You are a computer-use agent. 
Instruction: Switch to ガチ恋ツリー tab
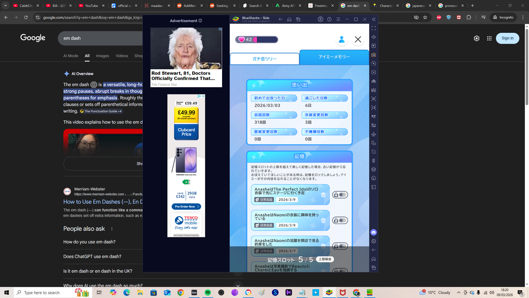(264, 59)
